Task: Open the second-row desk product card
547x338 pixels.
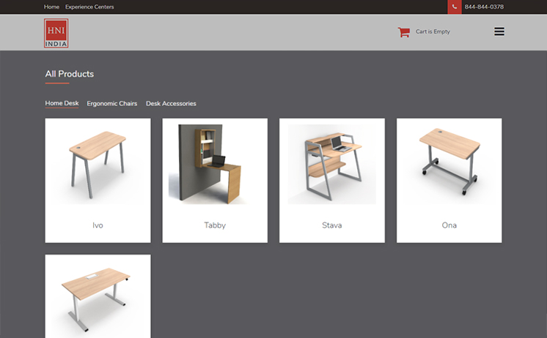Action: tap(98, 296)
